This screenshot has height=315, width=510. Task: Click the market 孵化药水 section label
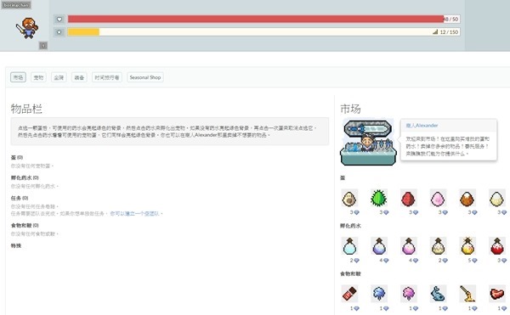pyautogui.click(x=350, y=226)
